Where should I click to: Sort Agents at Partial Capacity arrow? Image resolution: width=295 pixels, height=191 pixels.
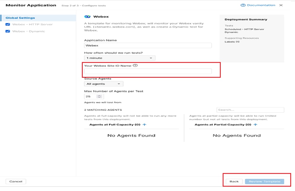[255, 125]
